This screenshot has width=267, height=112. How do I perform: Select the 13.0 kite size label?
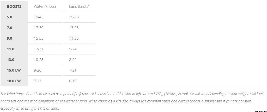[10, 60]
